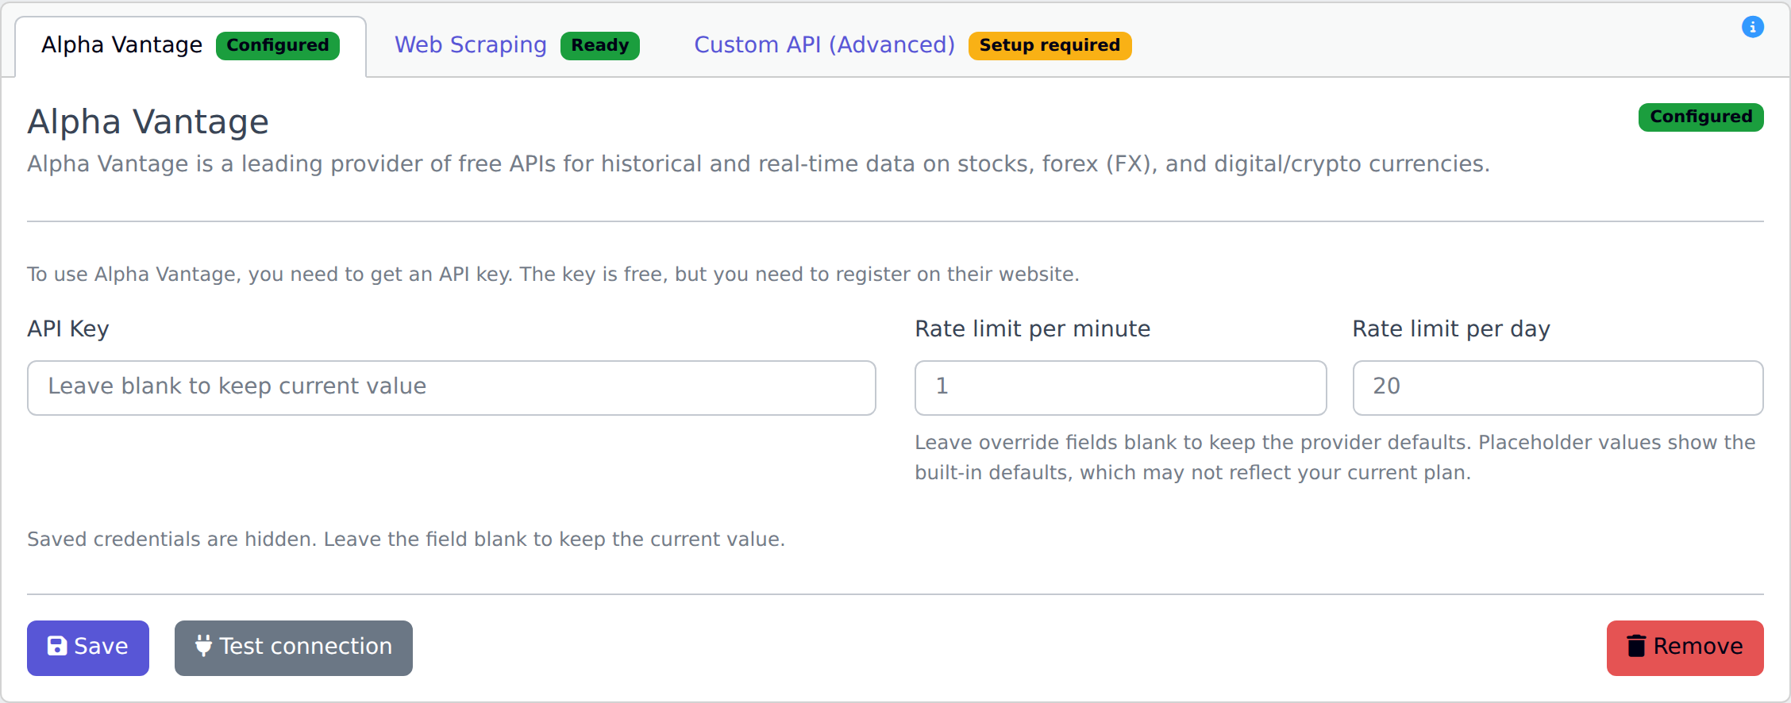This screenshot has height=703, width=1791.
Task: Click the red Remove button
Action: (x=1685, y=647)
